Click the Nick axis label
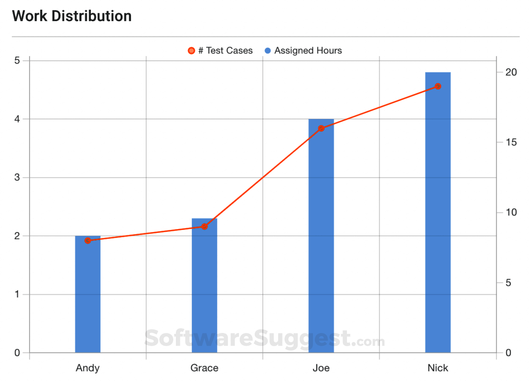Image resolution: width=529 pixels, height=381 pixels. pos(438,368)
